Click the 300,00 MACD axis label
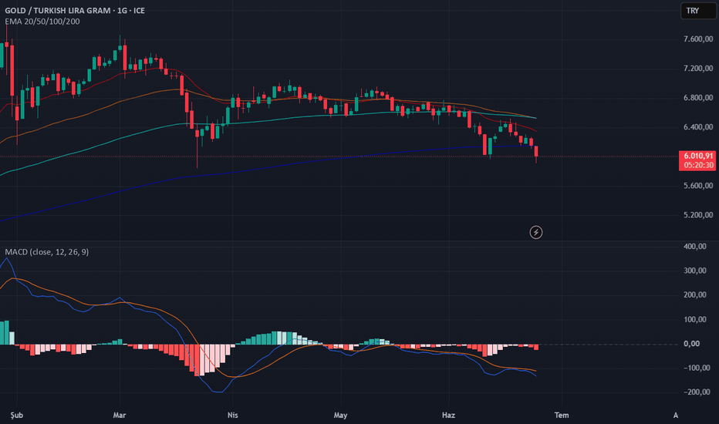The width and height of the screenshot is (719, 424). (x=695, y=271)
